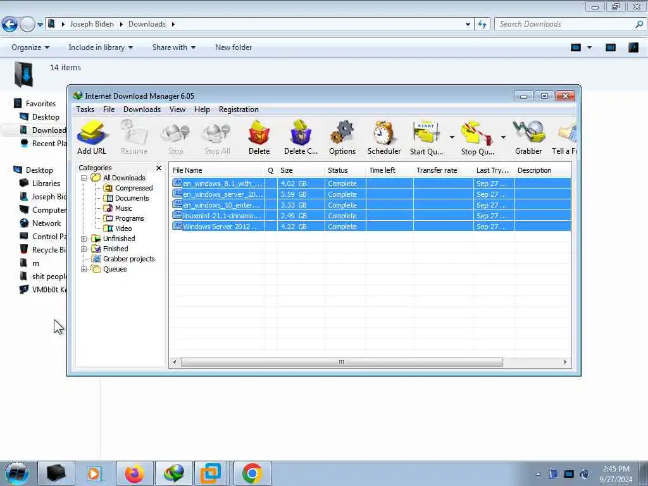Open the View menu in IDM
This screenshot has width=648, height=486.
177,109
